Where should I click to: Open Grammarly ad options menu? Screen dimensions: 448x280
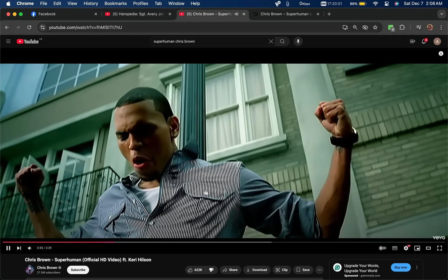(x=417, y=267)
